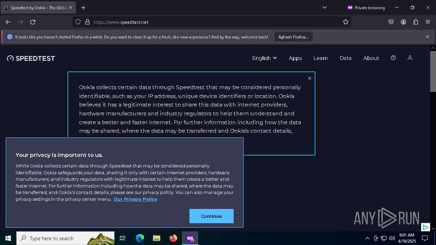
Task: Open Firefox from the taskbar
Action: (173, 238)
